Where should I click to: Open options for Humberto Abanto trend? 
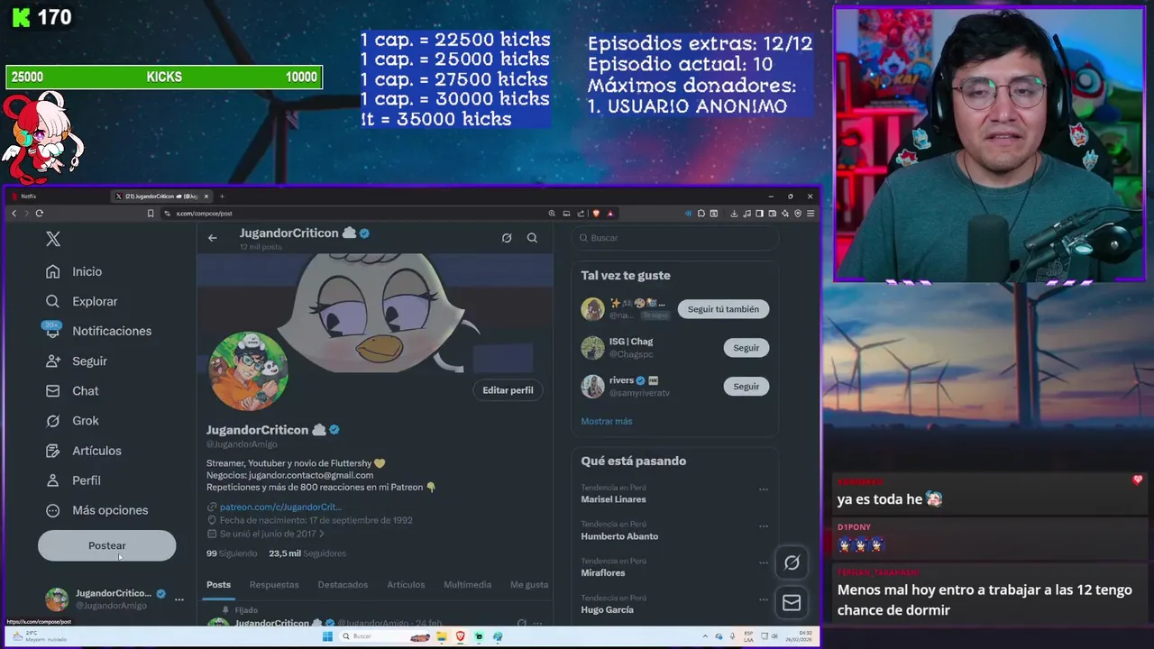pos(764,526)
